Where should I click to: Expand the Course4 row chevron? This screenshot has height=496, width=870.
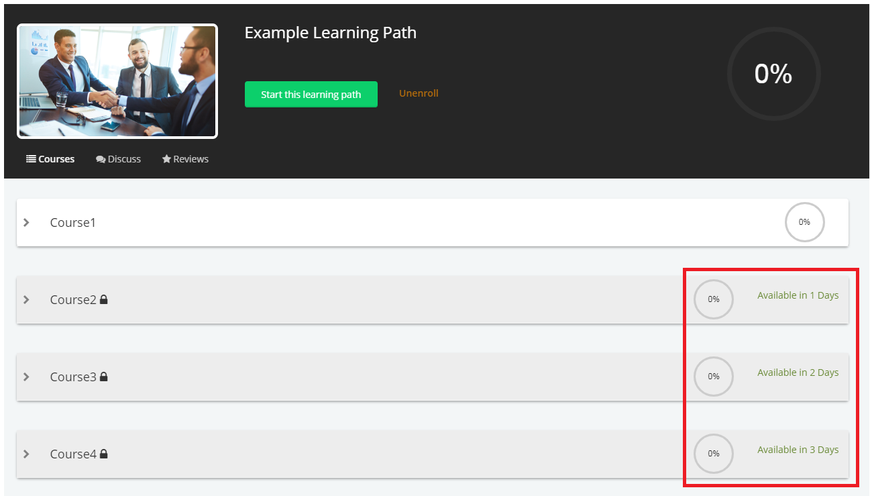click(26, 454)
